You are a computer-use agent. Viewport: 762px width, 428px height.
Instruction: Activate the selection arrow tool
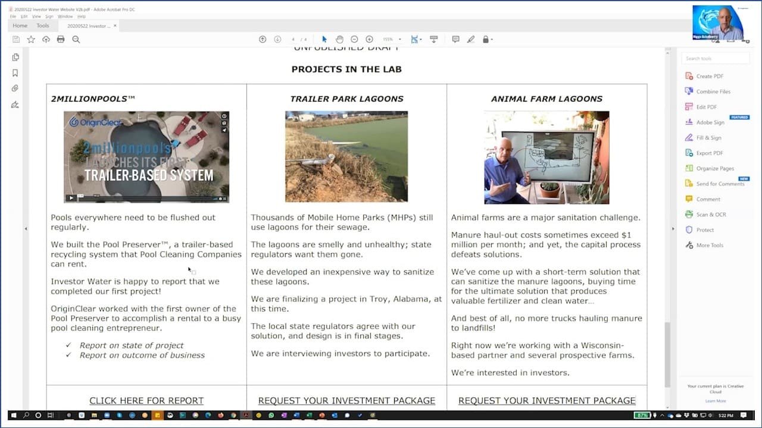click(324, 39)
